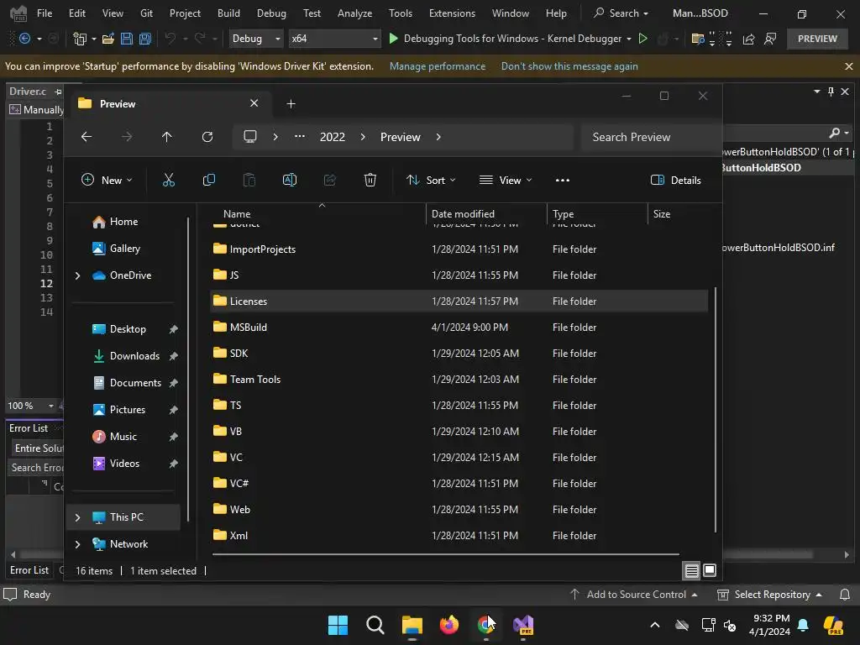860x645 pixels.
Task: Click the Search Preview field
Action: click(x=651, y=137)
